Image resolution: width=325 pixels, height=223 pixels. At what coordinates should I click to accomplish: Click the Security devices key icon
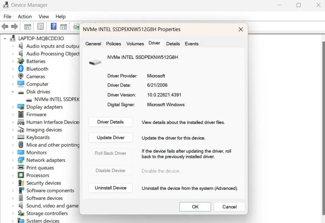(21, 183)
